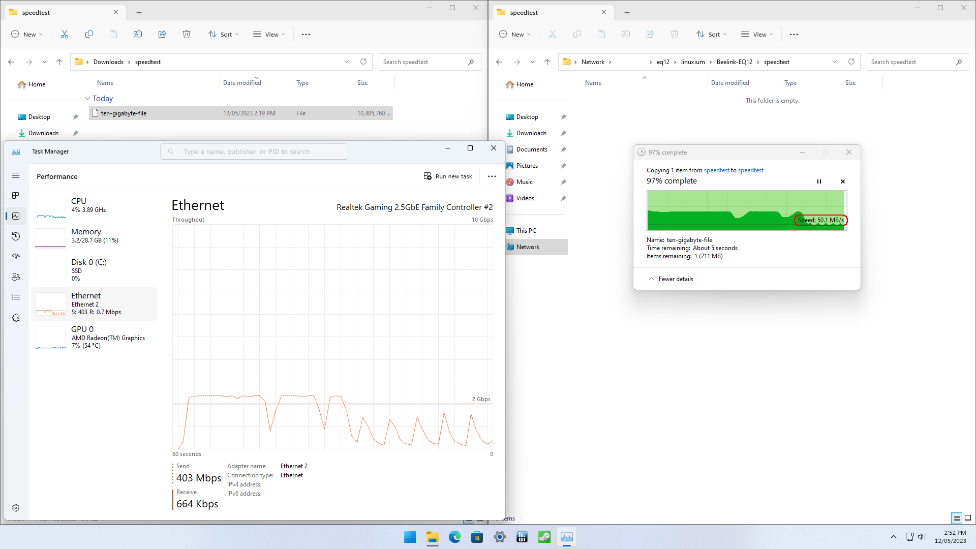Open Task Manager Processes page icon
Viewport: 976px width, 549px height.
16,196
